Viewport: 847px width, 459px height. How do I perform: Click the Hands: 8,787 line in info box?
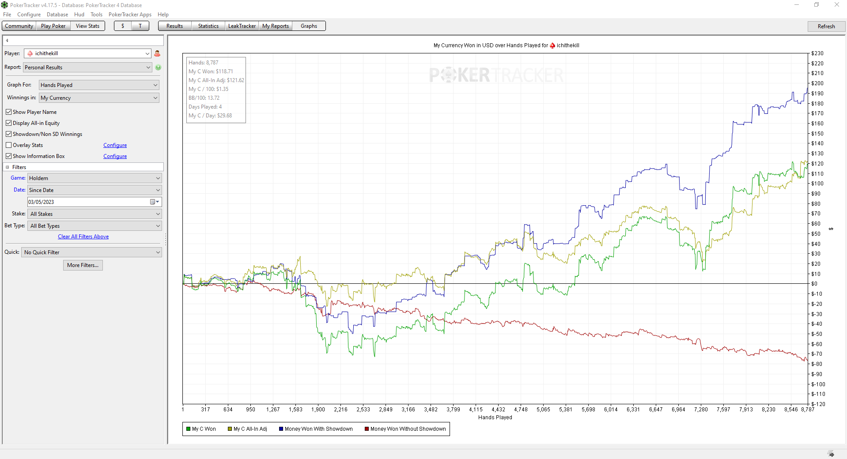tap(204, 63)
